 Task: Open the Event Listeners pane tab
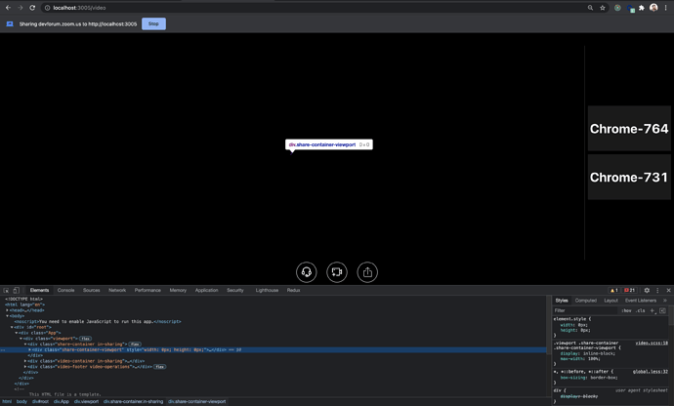tap(641, 301)
